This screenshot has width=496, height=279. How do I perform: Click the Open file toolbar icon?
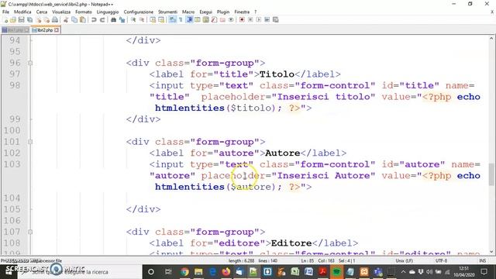pos(13,19)
